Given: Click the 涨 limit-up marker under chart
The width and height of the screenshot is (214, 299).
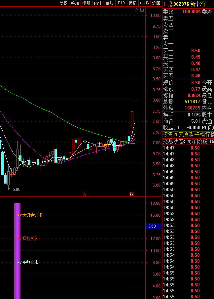Looking at the screenshot, I should coord(131,194).
